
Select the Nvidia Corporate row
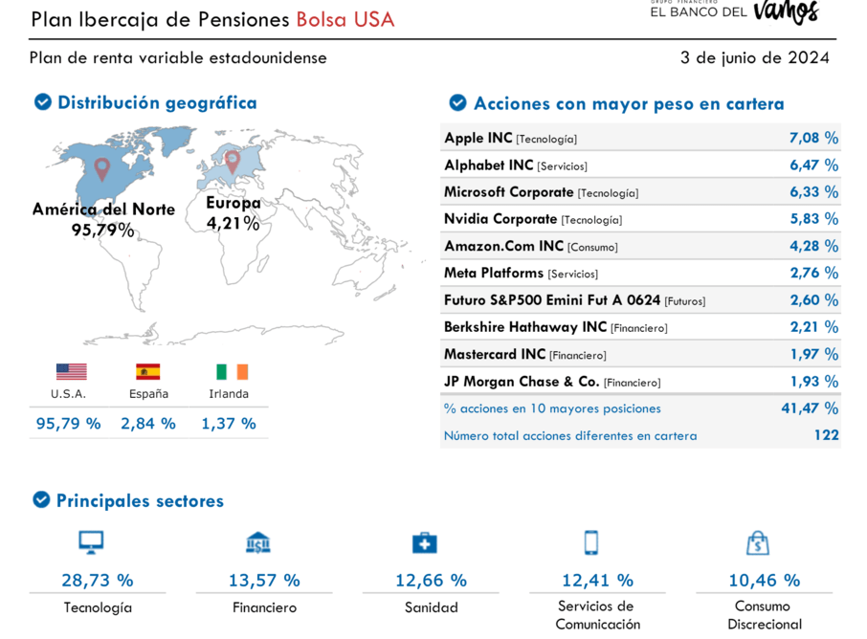point(640,218)
